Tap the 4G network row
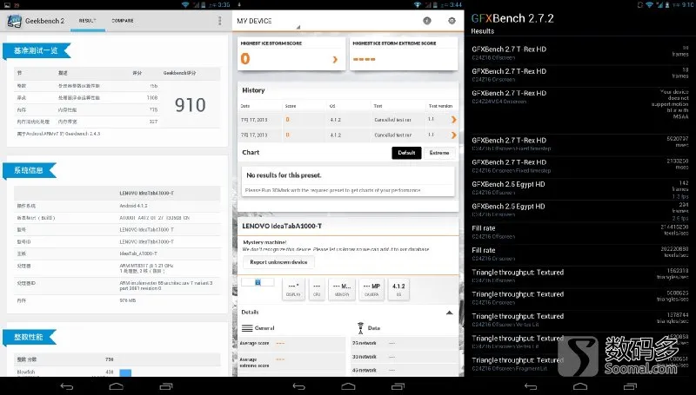Image resolution: width=696 pixels, height=395 pixels. (405, 370)
